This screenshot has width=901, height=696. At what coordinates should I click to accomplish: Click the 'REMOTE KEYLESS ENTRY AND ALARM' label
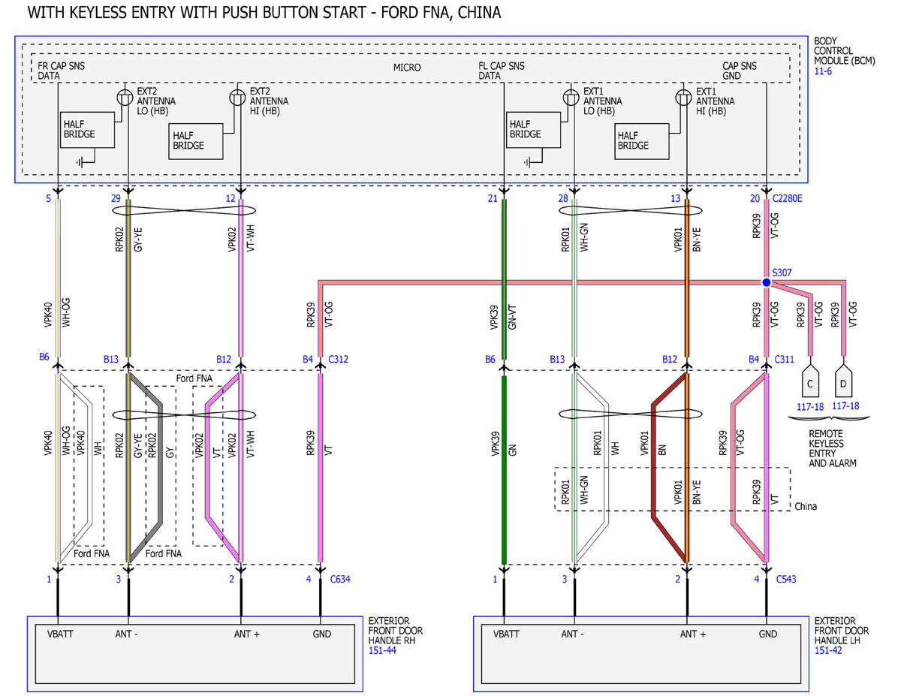coord(833,448)
